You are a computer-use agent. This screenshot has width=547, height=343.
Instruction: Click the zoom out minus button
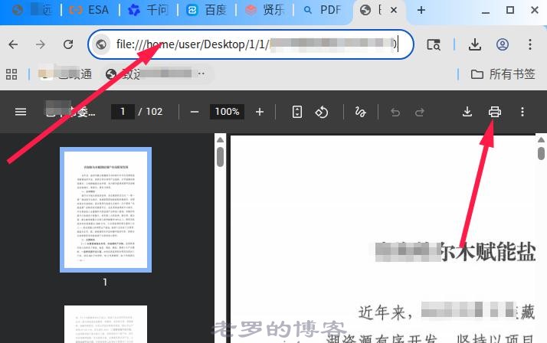pos(195,112)
